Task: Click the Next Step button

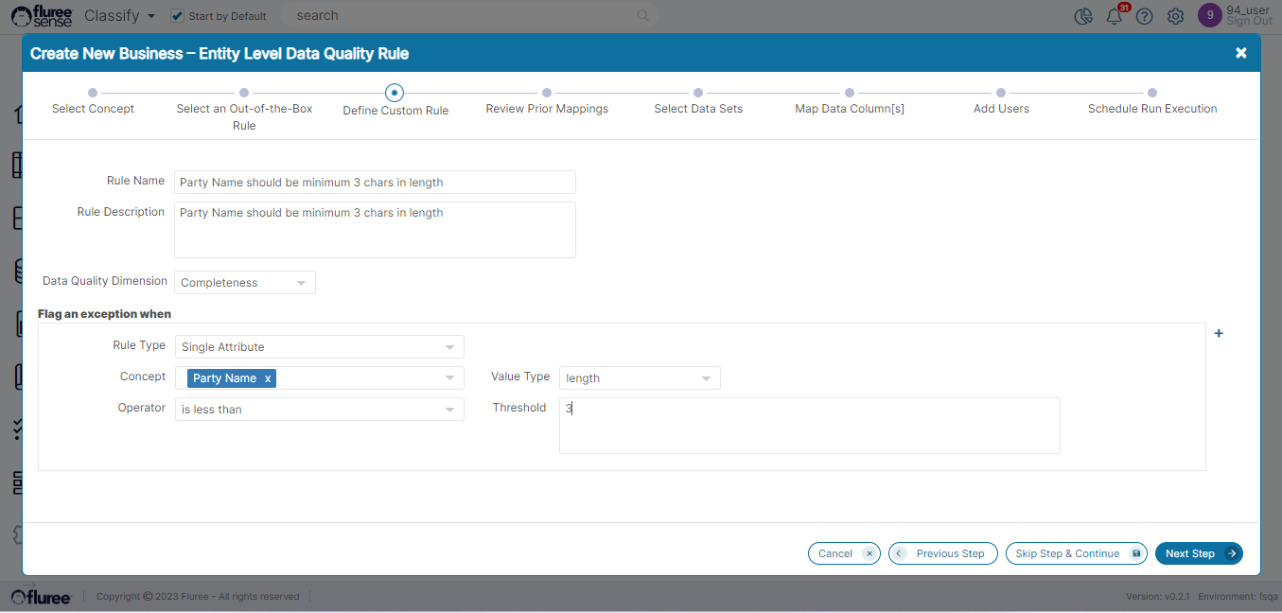Action: 1198,553
